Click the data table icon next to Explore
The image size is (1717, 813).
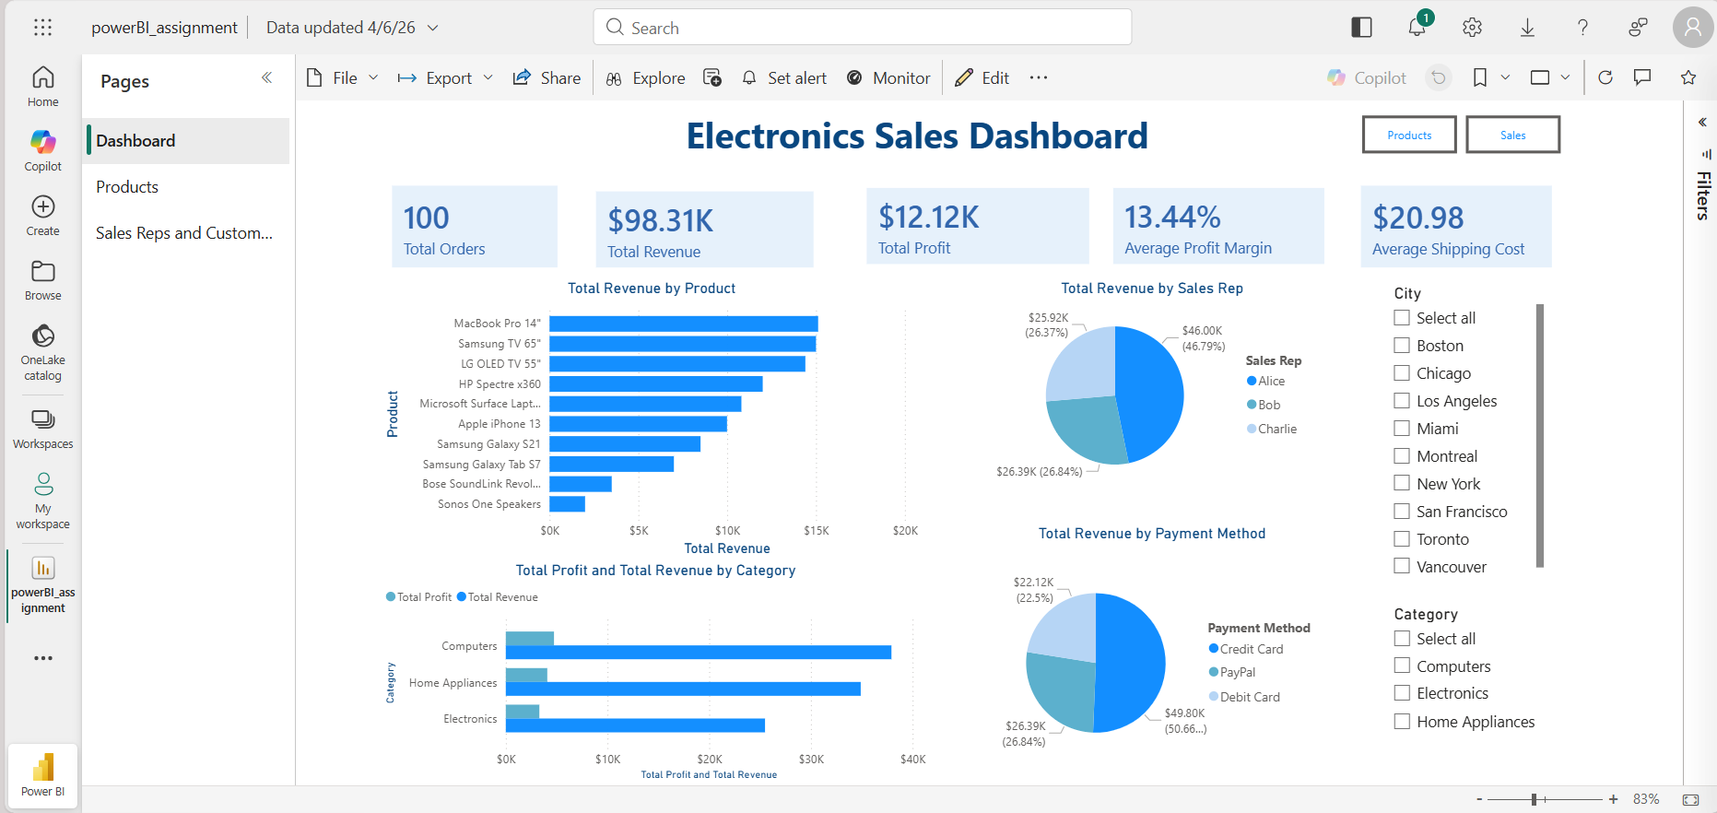[x=712, y=77]
